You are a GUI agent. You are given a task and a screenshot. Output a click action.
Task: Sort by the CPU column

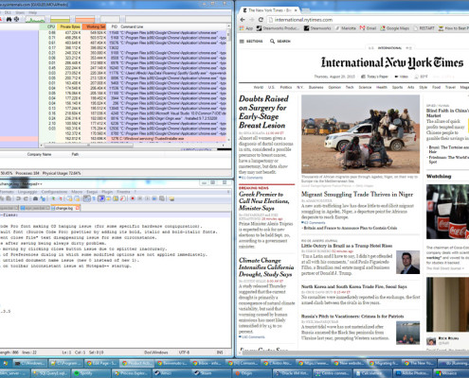[x=47, y=26]
